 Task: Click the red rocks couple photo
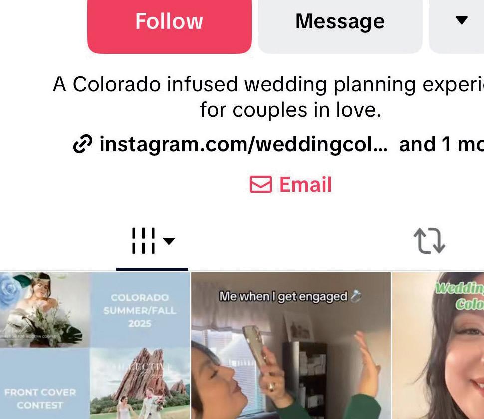pyautogui.click(x=140, y=383)
